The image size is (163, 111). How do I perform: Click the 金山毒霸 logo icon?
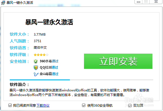pos(36,74)
